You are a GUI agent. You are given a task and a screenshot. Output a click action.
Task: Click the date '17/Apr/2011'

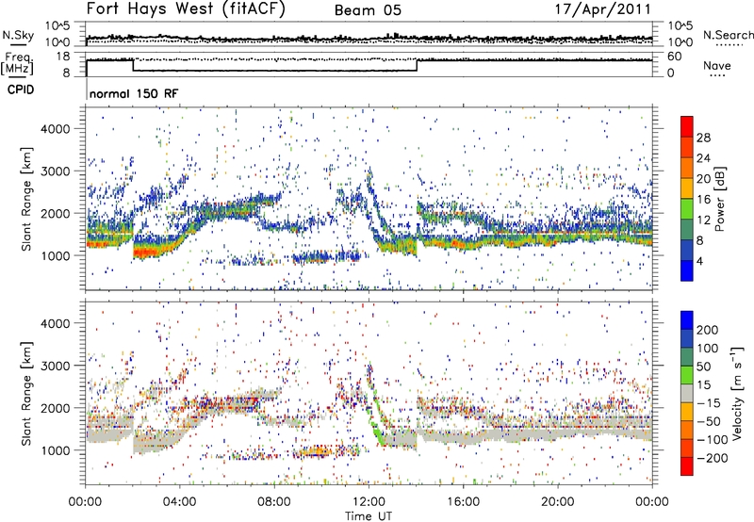pyautogui.click(x=602, y=9)
